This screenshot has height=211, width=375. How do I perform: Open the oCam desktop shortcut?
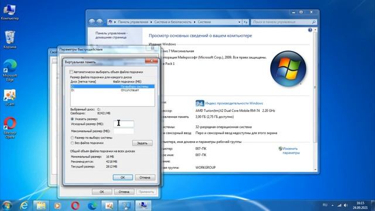[10, 98]
